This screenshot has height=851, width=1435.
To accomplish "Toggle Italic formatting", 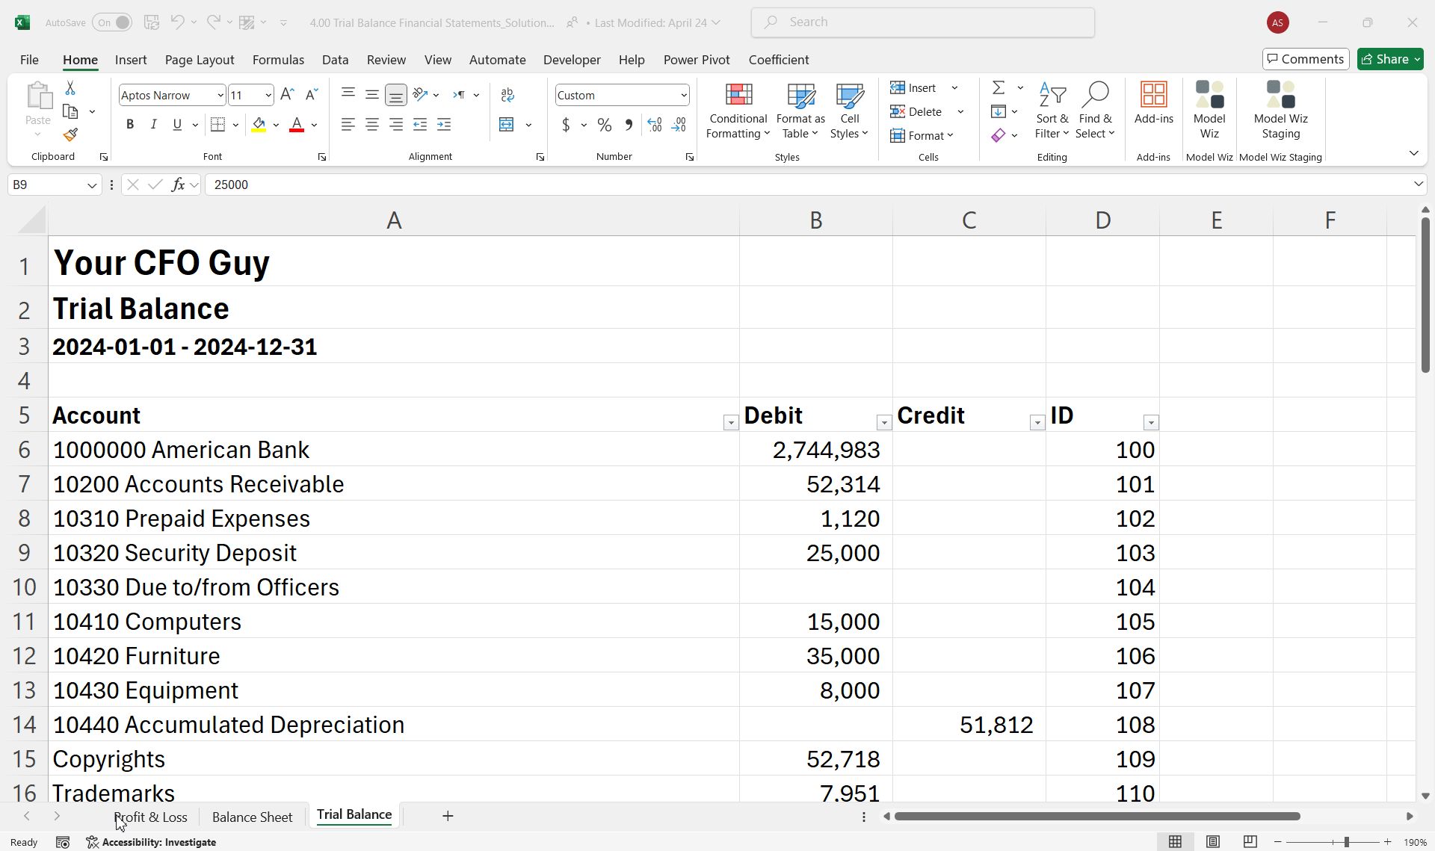I will click(153, 125).
